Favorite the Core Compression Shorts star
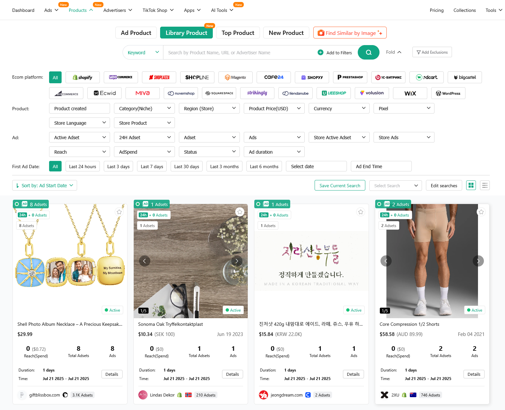The image size is (505, 410). (481, 212)
